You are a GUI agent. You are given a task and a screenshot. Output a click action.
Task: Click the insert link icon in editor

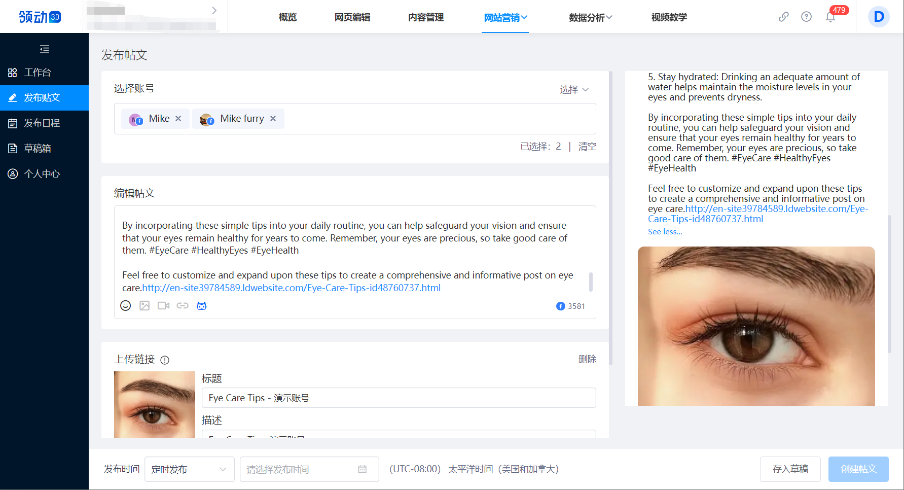click(x=183, y=305)
